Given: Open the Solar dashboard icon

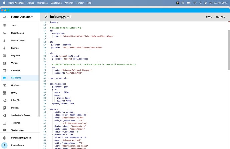Looking at the screenshot, I should pyautogui.click(x=4, y=25).
